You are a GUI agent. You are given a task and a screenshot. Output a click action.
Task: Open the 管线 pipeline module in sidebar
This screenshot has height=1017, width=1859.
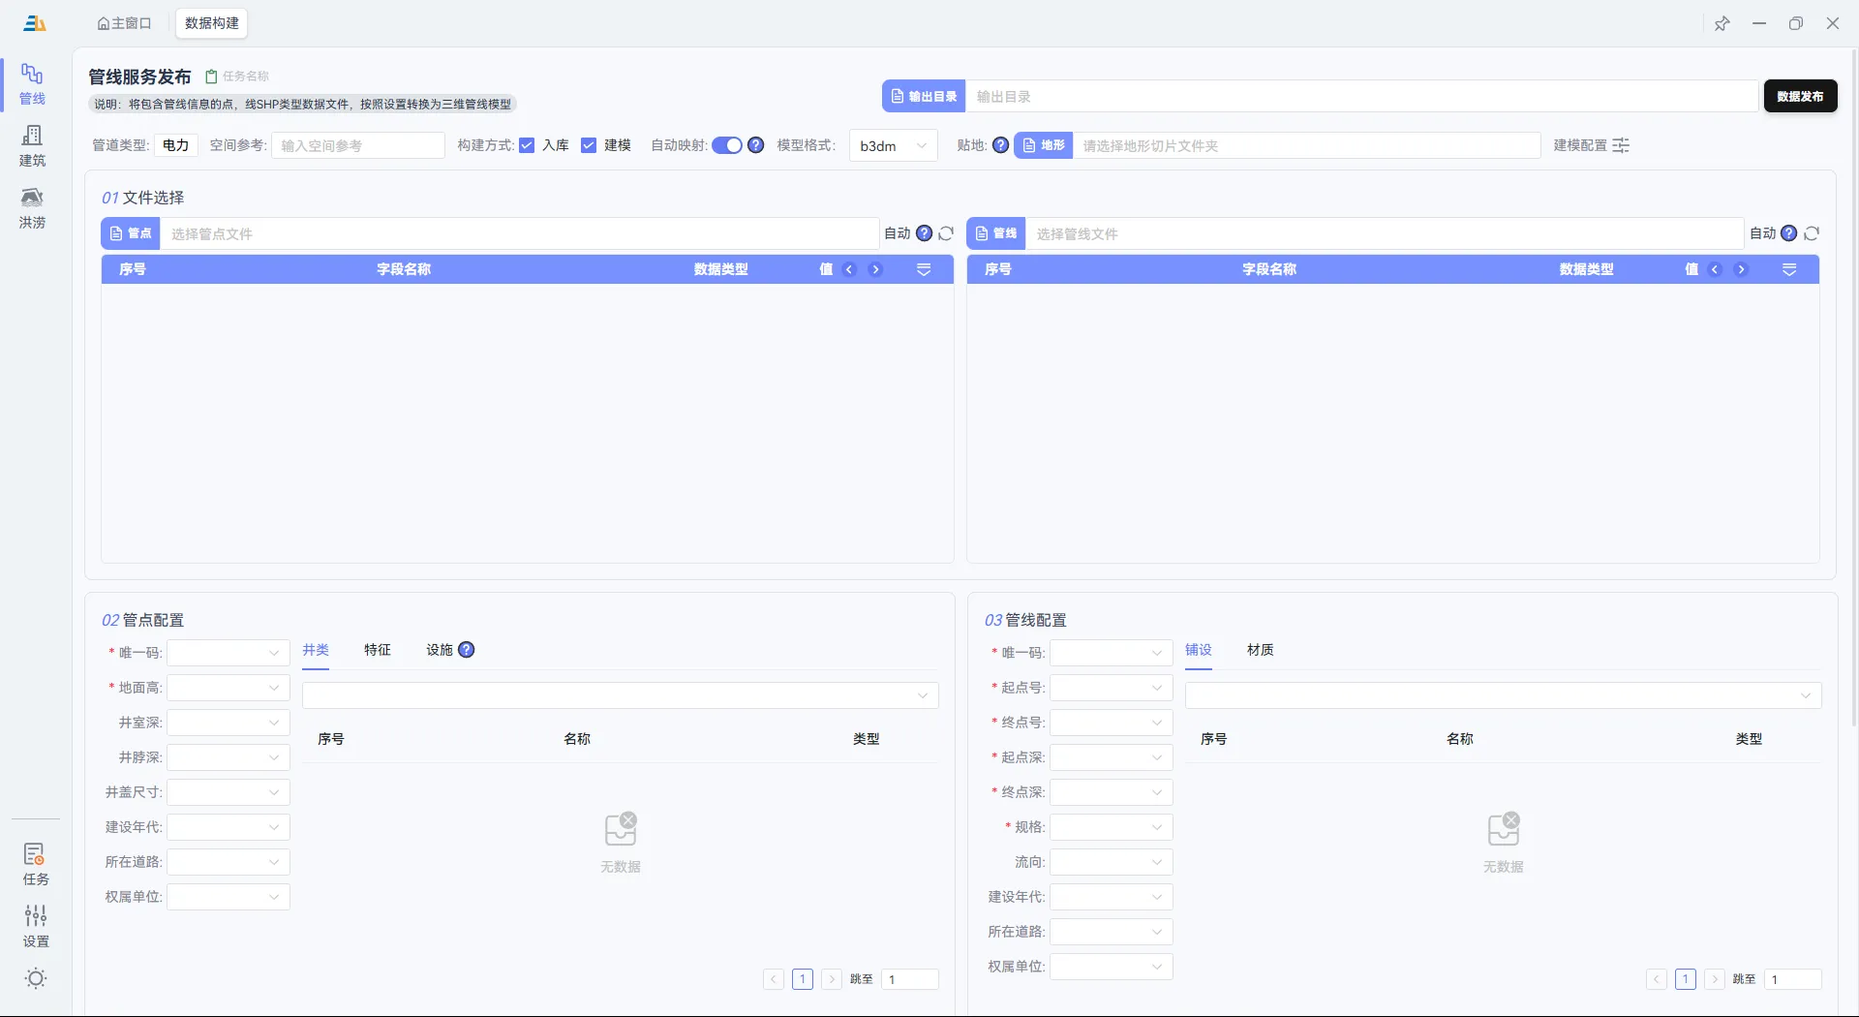tap(32, 84)
